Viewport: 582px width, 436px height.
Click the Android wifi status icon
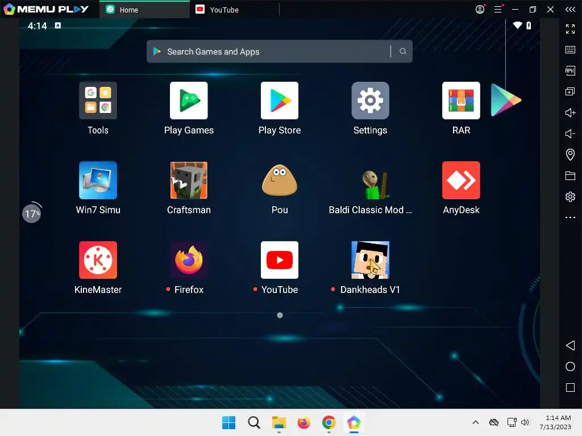tap(517, 25)
